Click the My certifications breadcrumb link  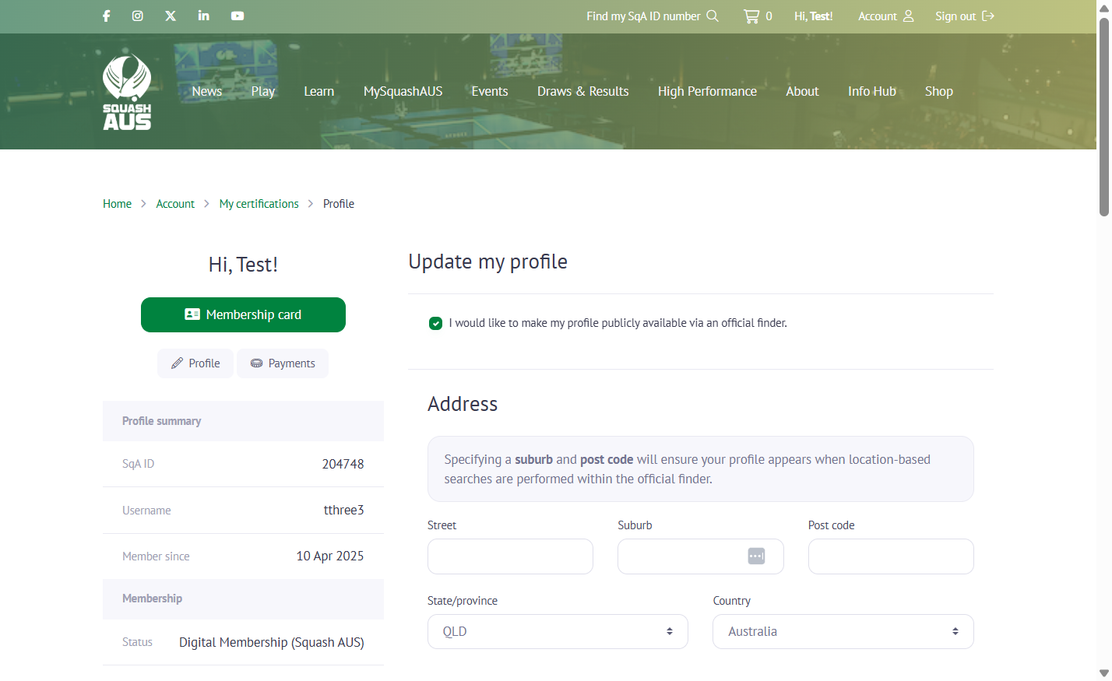coord(259,204)
